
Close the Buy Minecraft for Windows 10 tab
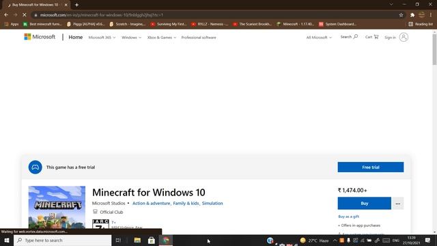[x=66, y=5]
